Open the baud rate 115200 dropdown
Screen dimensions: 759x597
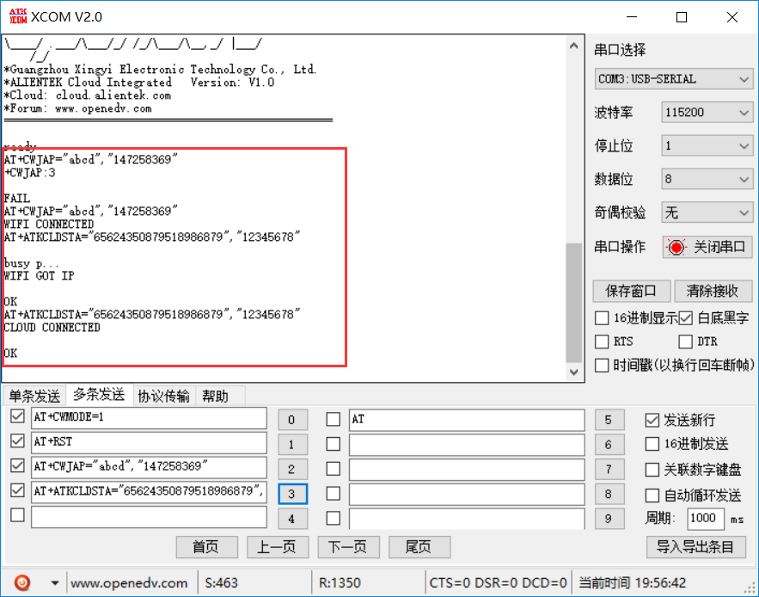(x=707, y=112)
